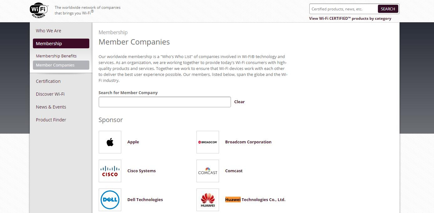Click the SEARCH button
Screen dimensions: 434x213
(388, 9)
